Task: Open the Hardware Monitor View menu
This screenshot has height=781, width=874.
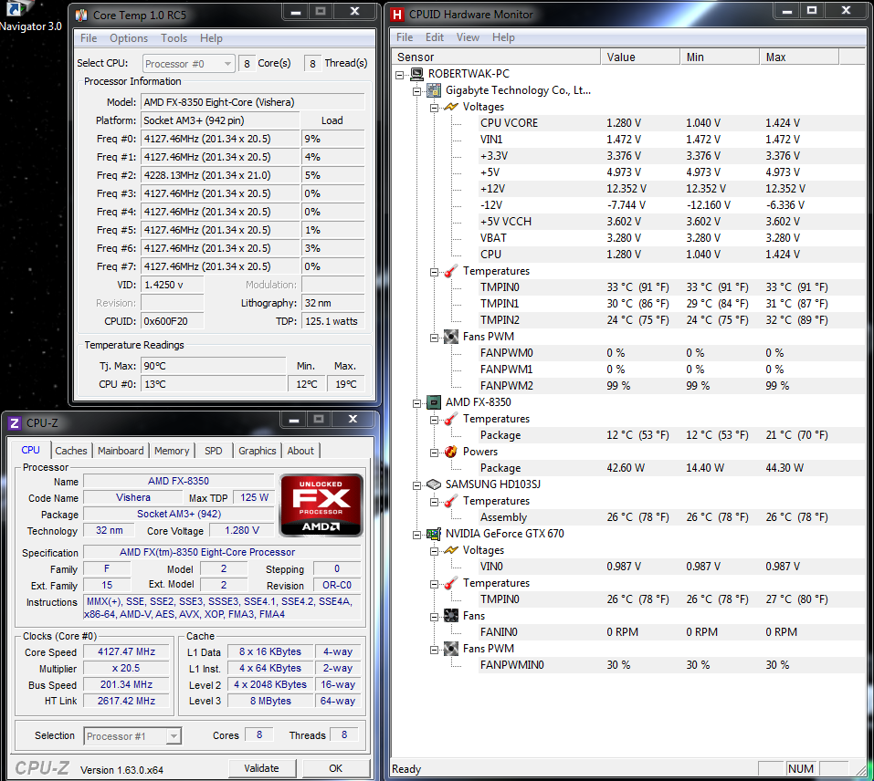Action: [468, 37]
